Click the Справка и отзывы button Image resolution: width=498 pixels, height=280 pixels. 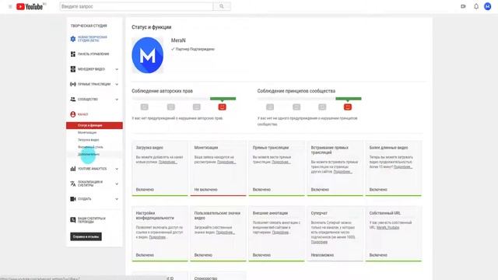[86, 236]
